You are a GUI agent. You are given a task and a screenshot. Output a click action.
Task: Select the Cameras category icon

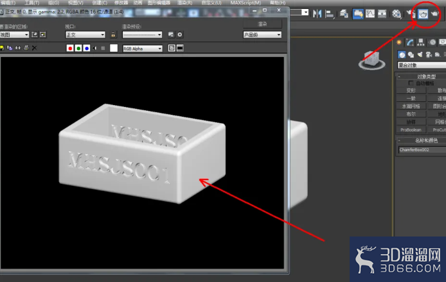(429, 54)
